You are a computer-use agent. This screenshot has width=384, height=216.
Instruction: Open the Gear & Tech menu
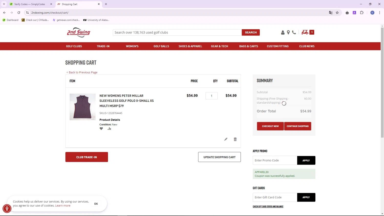219,46
